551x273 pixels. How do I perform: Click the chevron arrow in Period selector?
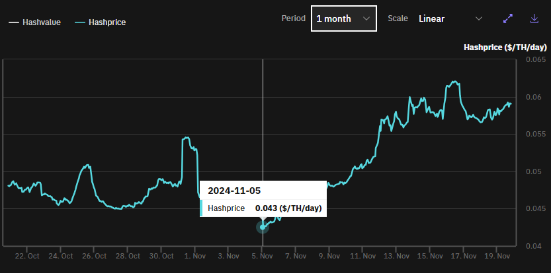pyautogui.click(x=366, y=18)
